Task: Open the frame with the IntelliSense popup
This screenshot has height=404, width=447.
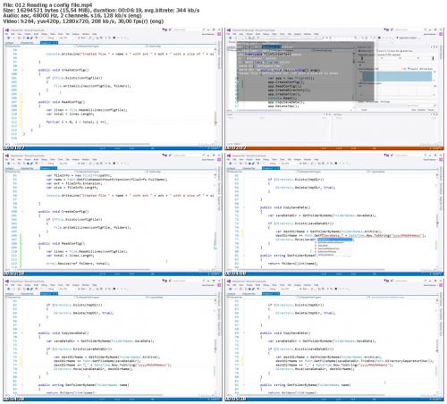Action: (x=334, y=215)
